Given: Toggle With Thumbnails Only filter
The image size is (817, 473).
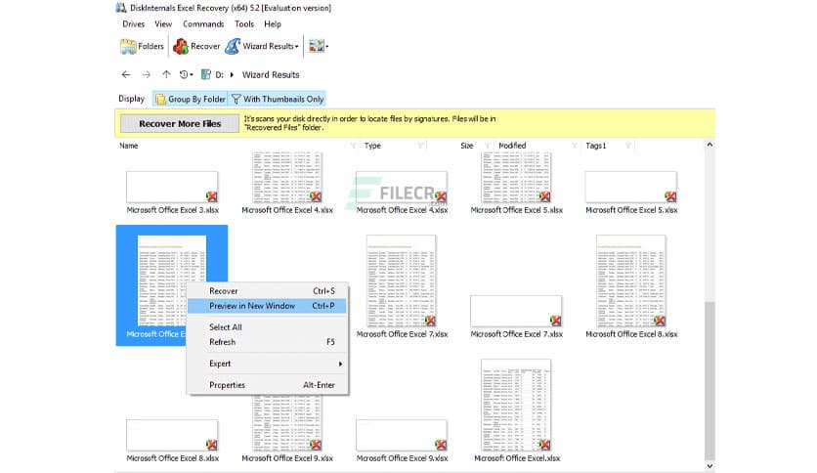Looking at the screenshot, I should coord(278,99).
